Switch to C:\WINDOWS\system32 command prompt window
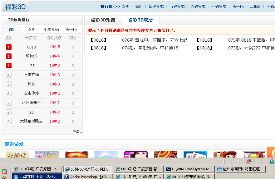 [190, 169]
